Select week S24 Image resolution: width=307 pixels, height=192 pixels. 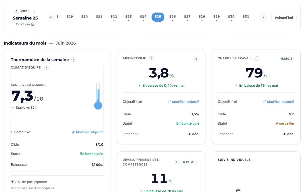click(143, 17)
